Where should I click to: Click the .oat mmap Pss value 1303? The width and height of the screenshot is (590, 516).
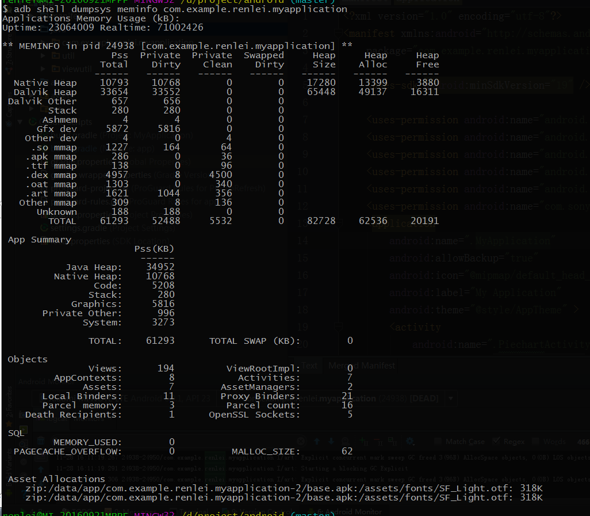click(117, 184)
